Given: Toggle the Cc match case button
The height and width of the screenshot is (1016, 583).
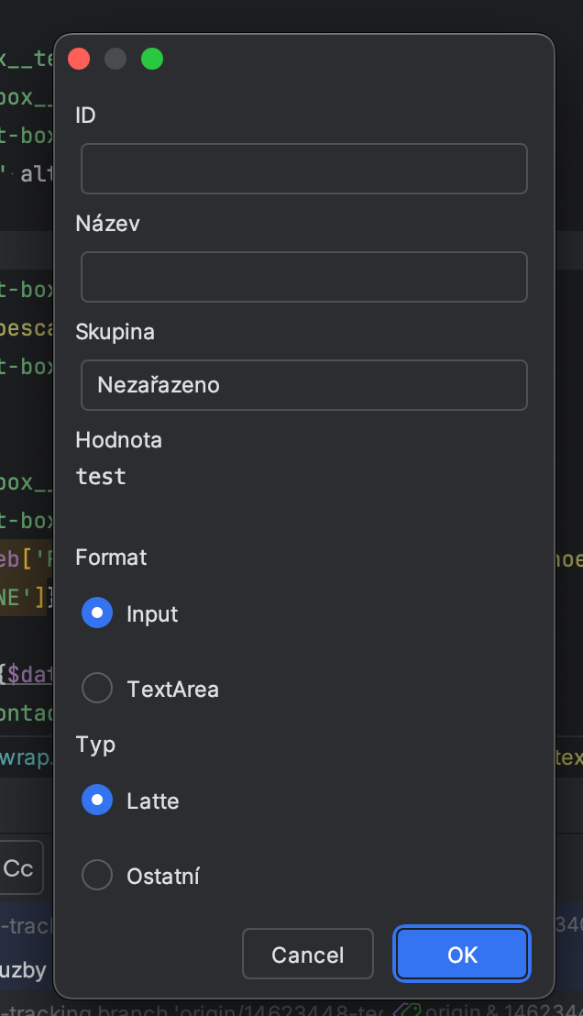Looking at the screenshot, I should (x=20, y=867).
